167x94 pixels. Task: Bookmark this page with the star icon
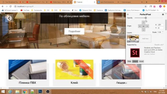146,6
